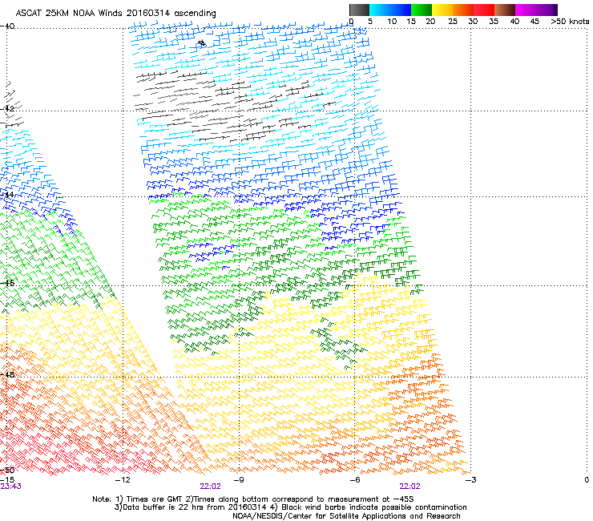Click the '-40' latitude axis label
The image size is (593, 521).
pos(7,26)
